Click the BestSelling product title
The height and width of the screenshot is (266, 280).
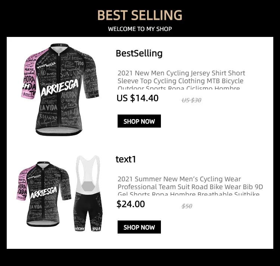click(x=139, y=53)
